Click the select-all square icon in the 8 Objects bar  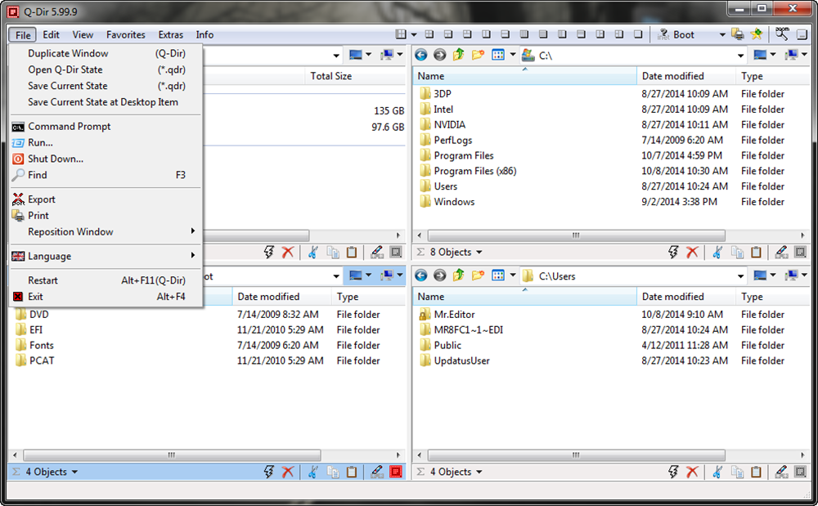(x=800, y=253)
